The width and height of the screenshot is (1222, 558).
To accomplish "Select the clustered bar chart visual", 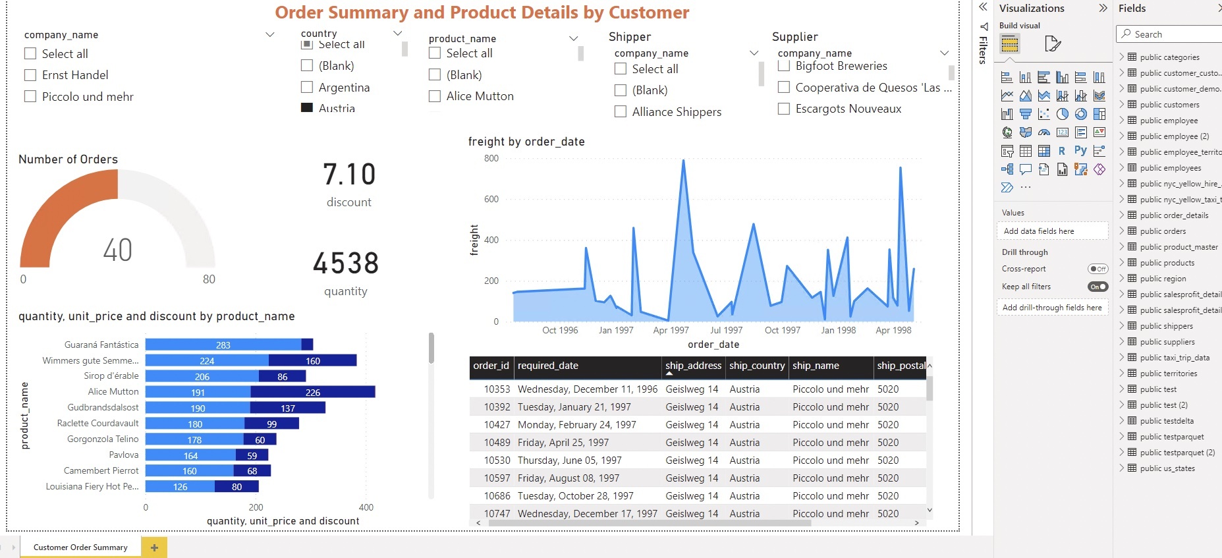I will 1044,77.
